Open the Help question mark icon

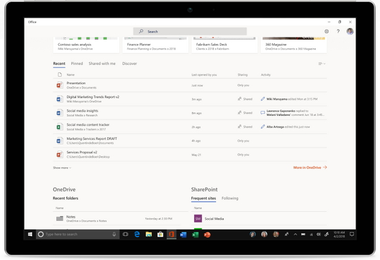(x=338, y=31)
